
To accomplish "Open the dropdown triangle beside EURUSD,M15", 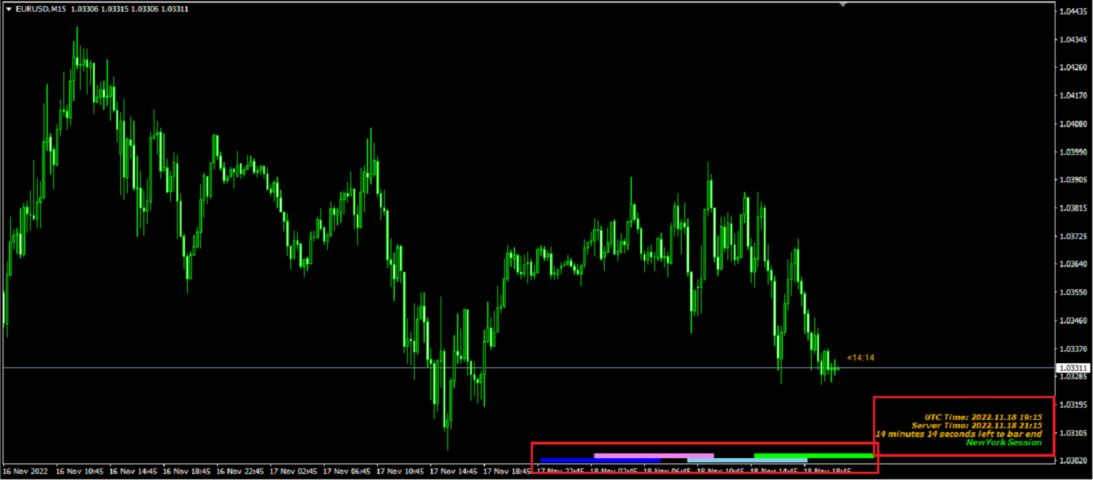I will coord(9,9).
